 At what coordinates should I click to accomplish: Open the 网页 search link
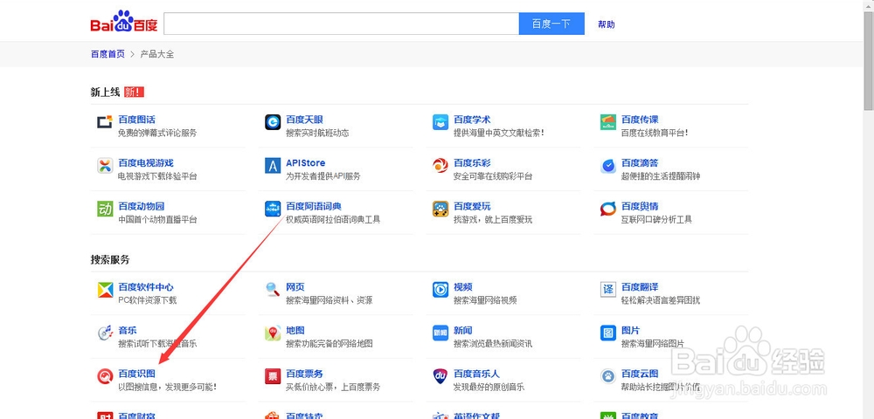(x=295, y=287)
